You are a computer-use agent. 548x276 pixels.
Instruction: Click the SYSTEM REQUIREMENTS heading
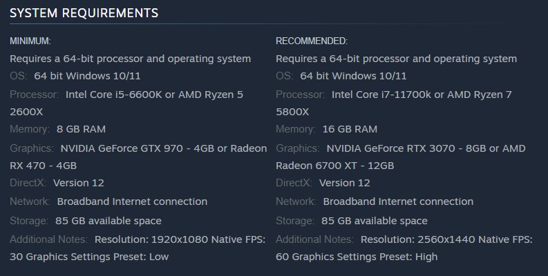coord(84,13)
